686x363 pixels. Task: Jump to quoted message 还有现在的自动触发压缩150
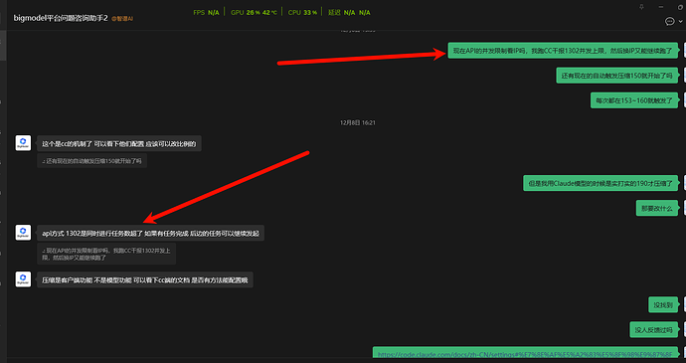coord(91,161)
